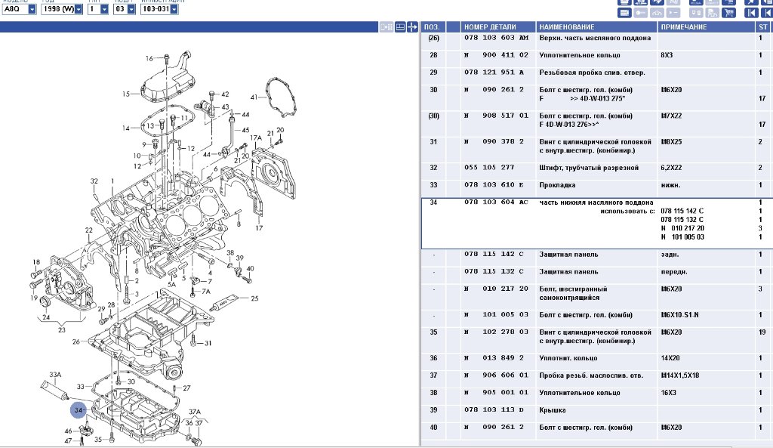Screen dimensions: 773x448
Task: Click the greyed panel icon left of the layout icon
Action: (386, 26)
